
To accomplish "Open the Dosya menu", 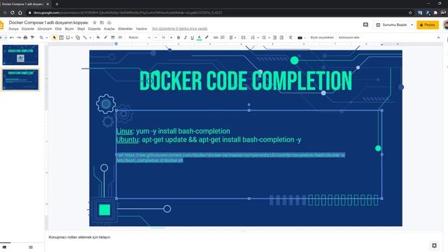I will pos(13,29).
